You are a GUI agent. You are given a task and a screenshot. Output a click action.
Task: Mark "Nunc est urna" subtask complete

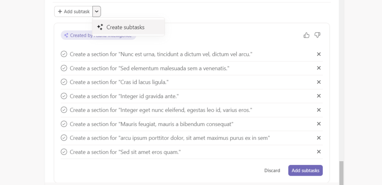(64, 54)
